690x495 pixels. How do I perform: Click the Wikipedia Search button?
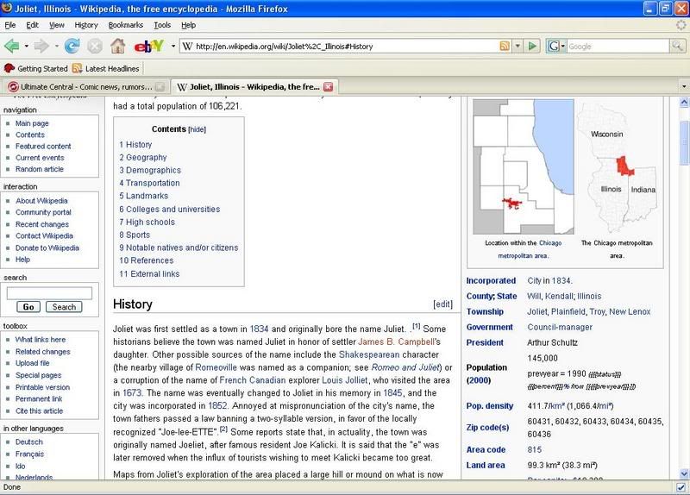tap(64, 307)
